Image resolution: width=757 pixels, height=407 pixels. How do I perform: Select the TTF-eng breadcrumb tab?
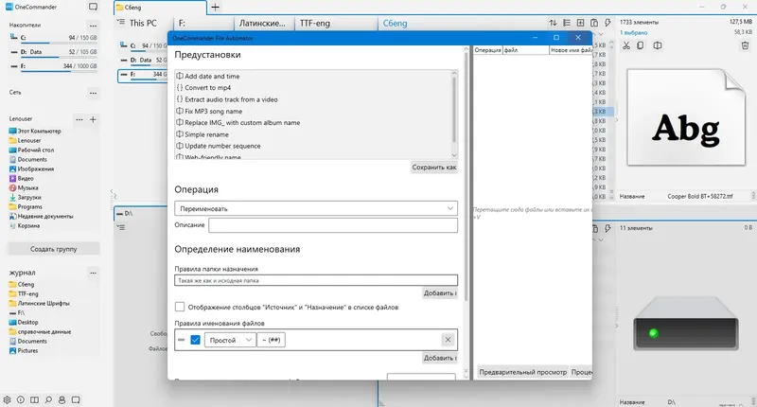315,23
